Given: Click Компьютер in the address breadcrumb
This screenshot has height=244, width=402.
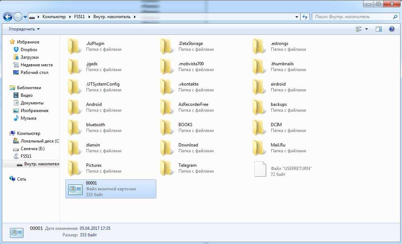Looking at the screenshot, I should 54,17.
